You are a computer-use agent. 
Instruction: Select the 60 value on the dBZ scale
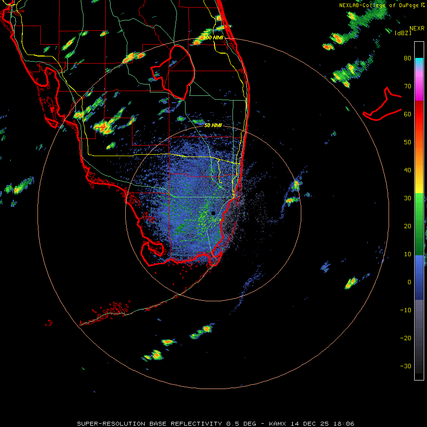408,114
